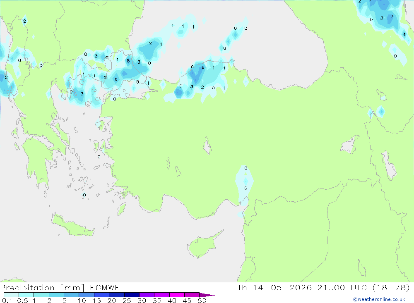414x303 pixels.
Task: Click the date 'Th 14-05-2026' text
Action: 274,287
